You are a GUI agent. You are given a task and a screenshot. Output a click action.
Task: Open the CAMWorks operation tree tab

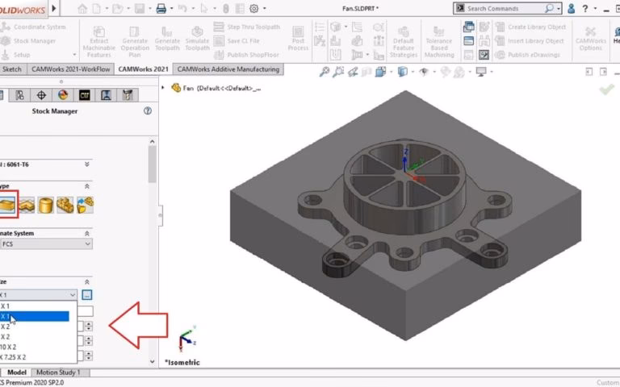tap(106, 95)
